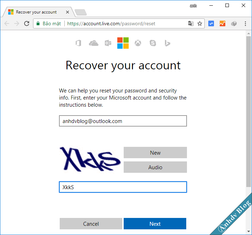Viewport: 252px width, 235px height.
Task: Close the Recover your account tab
Action: click(68, 12)
